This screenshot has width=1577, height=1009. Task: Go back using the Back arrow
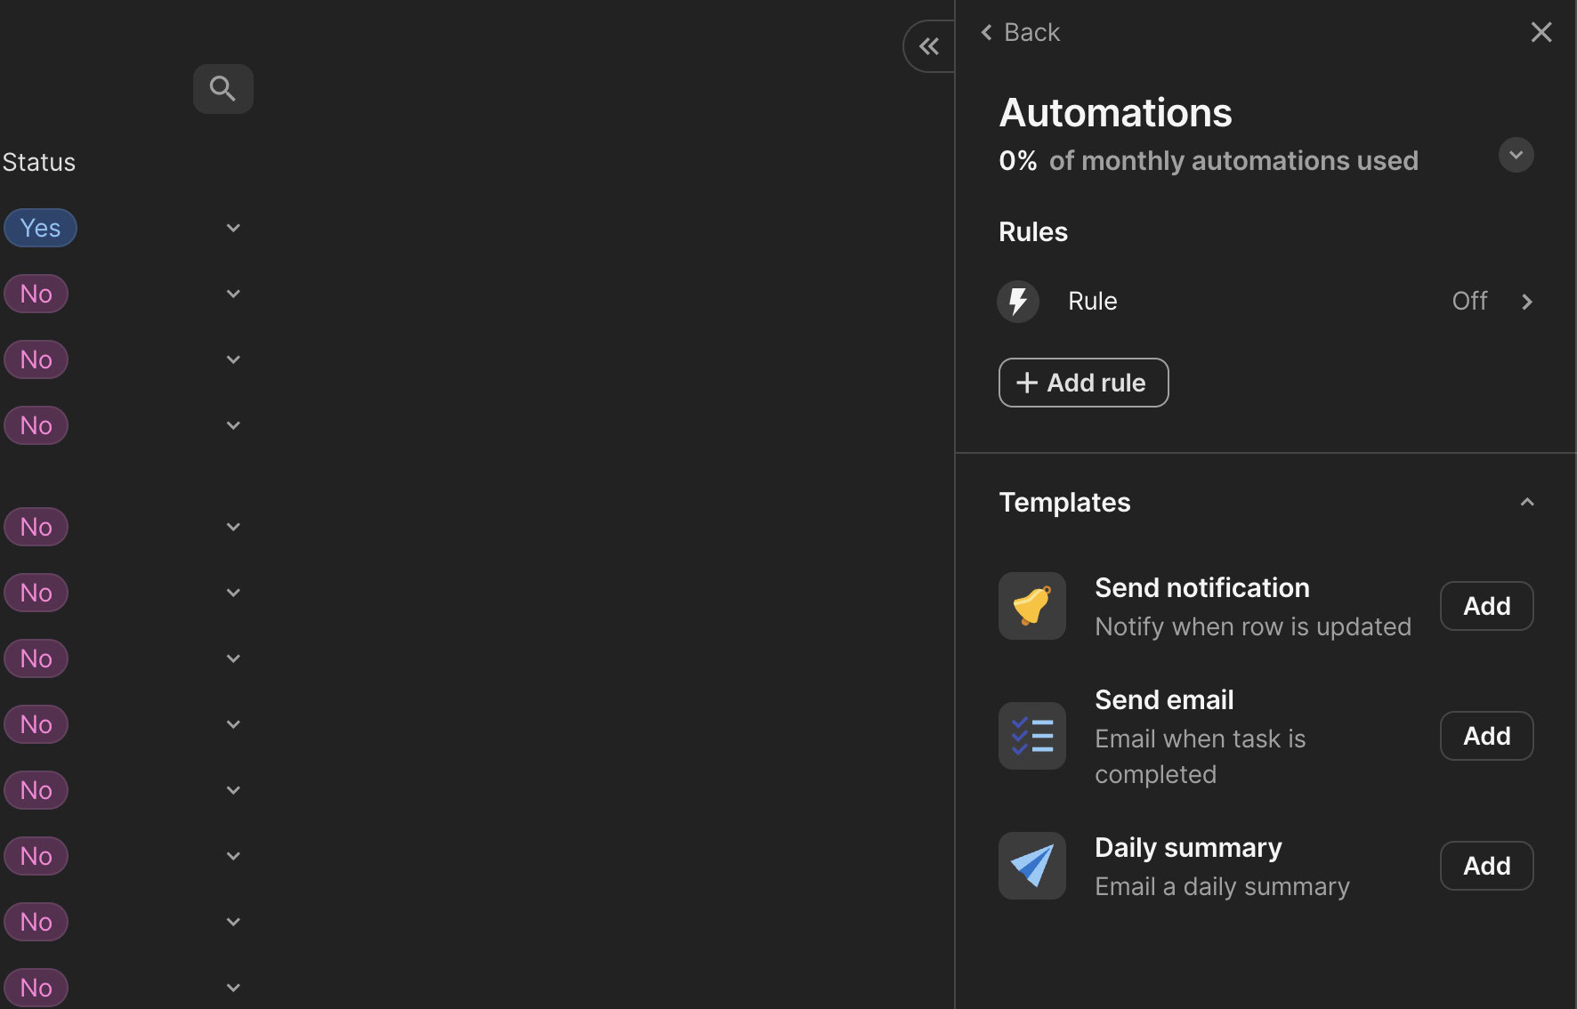click(1020, 33)
